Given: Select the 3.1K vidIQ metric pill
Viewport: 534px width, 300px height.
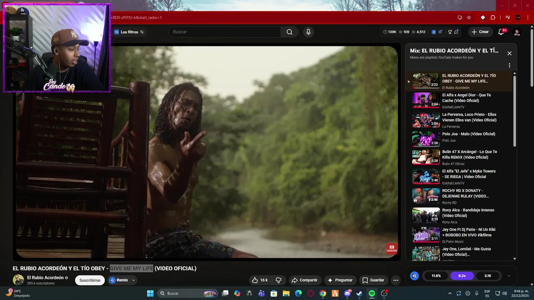Looking at the screenshot, I should coord(488,276).
